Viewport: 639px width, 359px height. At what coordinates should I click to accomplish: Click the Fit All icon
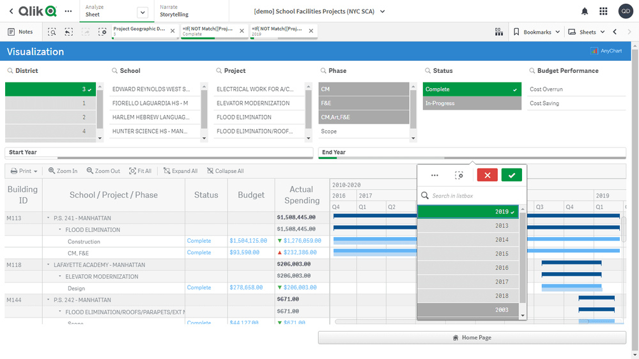(140, 171)
